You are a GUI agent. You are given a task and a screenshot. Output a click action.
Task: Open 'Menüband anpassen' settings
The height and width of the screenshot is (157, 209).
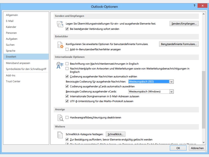click(x=26, y=63)
